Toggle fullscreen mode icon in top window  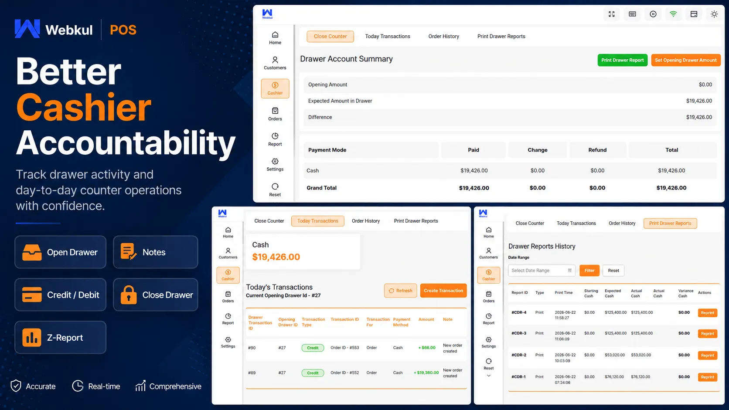pos(612,14)
